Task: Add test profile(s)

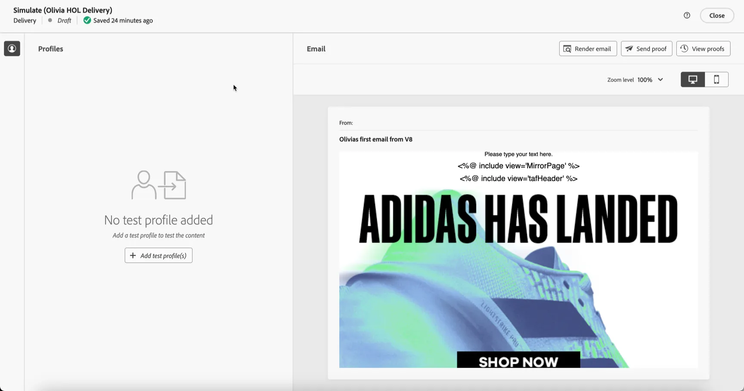Action: tap(158, 256)
